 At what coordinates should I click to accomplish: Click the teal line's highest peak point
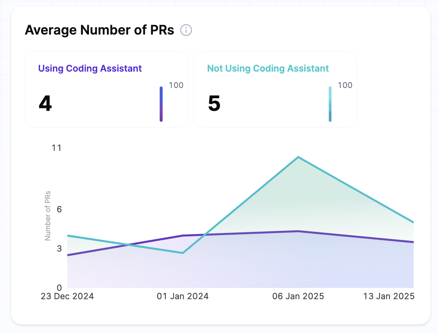(298, 157)
